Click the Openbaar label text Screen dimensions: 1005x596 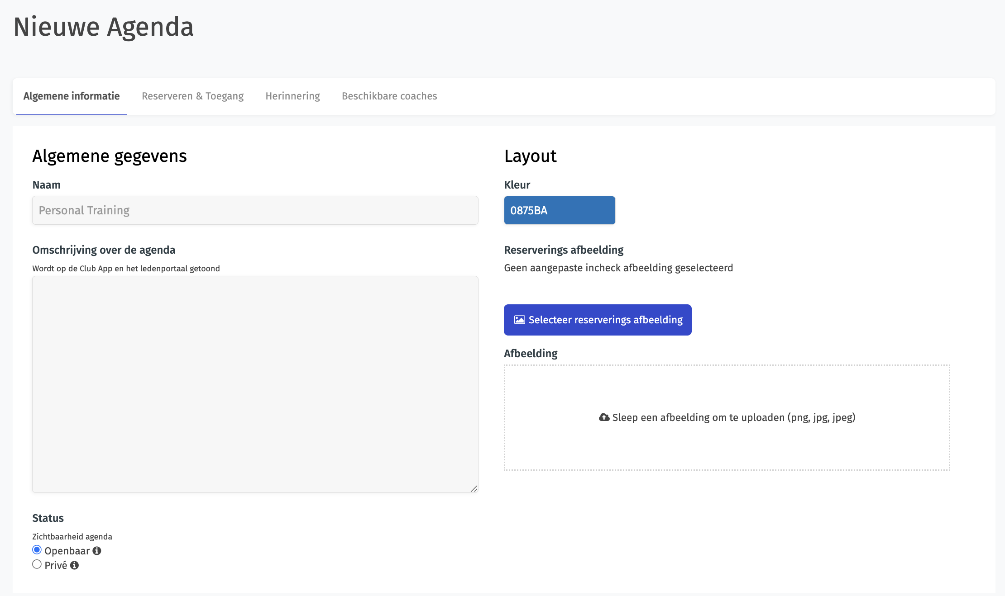click(x=67, y=551)
